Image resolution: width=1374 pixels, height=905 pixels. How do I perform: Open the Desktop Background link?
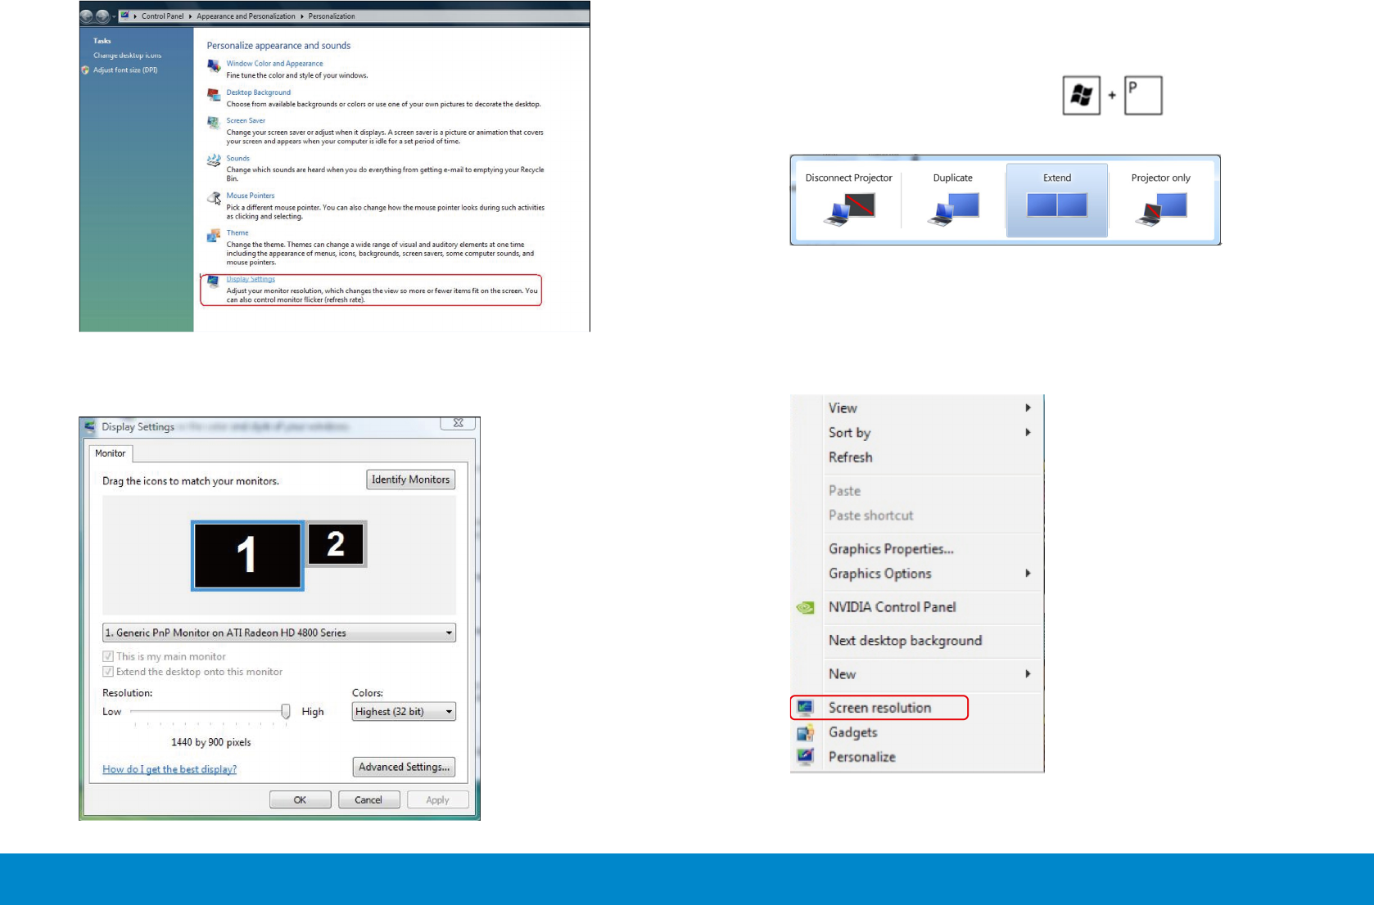259,92
